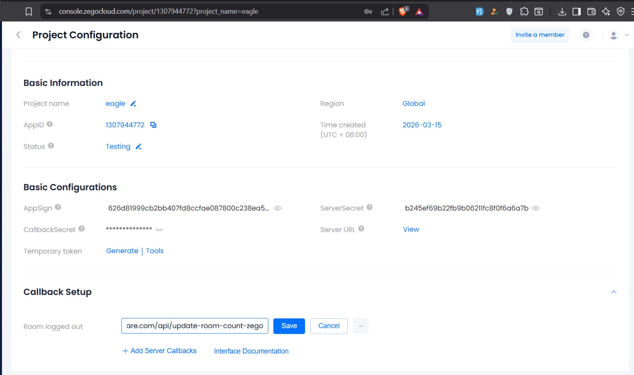634x375 pixels.
Task: Show the ServerSecret help tooltip
Action: 369,207
